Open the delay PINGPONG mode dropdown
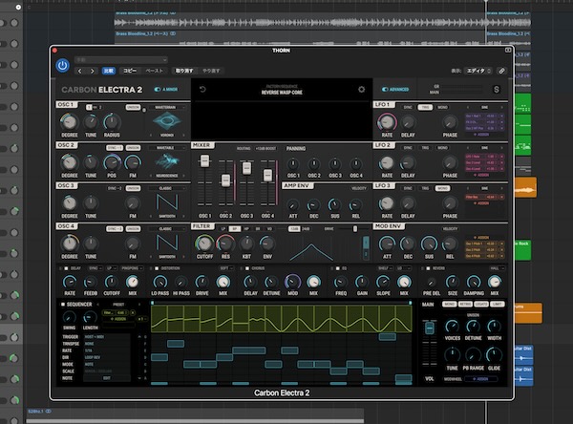Viewport: 573px width, 424px height. pos(132,268)
